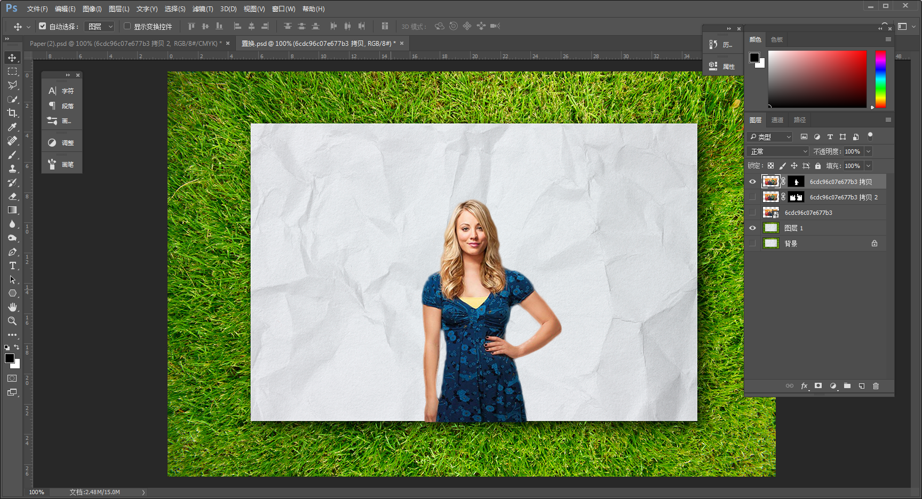
Task: Open the 文件(F) menu
Action: tap(37, 9)
